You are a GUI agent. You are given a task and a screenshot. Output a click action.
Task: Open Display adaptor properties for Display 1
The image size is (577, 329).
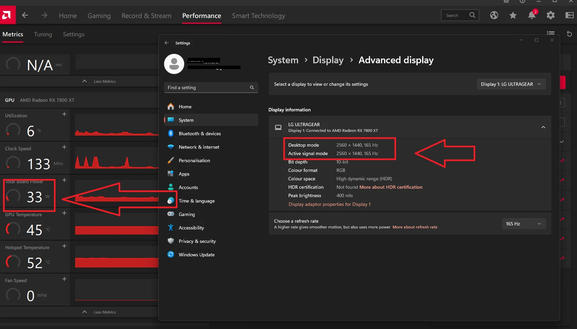329,204
